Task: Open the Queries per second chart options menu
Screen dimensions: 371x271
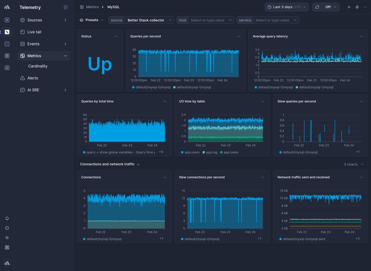Action: click(x=239, y=36)
